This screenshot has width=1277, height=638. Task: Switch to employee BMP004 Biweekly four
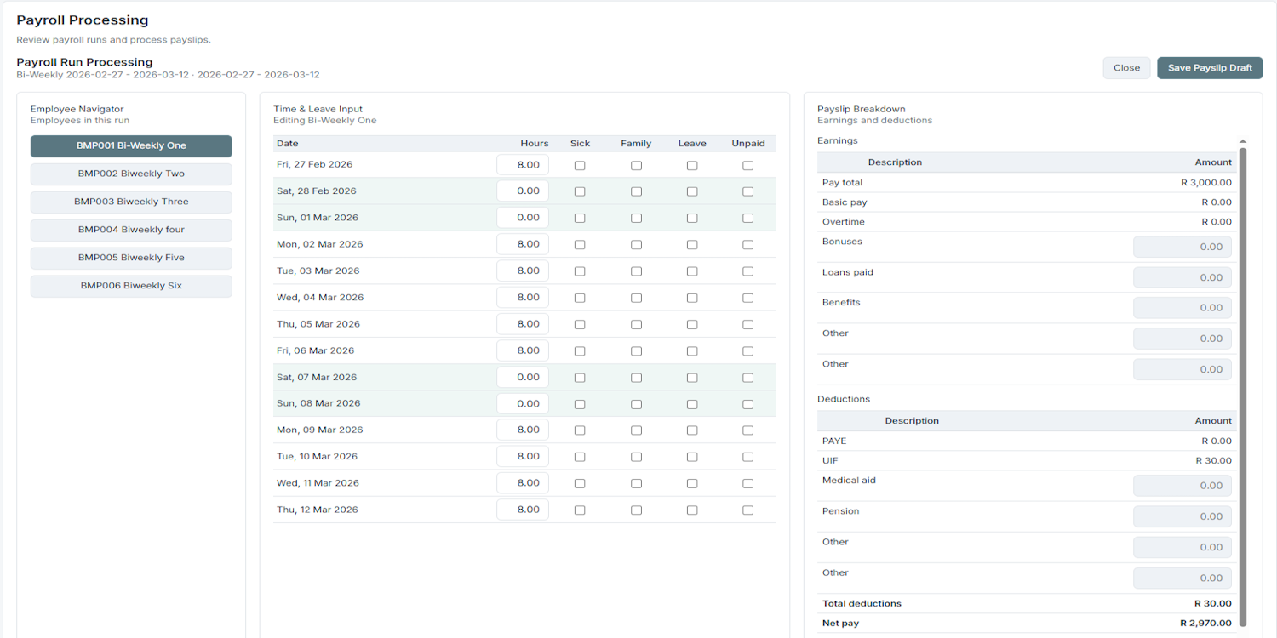click(131, 230)
